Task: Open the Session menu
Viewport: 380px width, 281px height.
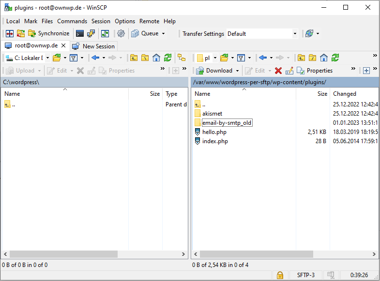Action: pos(101,21)
